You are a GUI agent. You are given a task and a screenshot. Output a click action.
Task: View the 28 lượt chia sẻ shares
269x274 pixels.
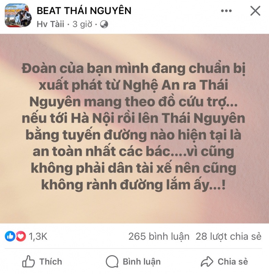tap(229, 236)
